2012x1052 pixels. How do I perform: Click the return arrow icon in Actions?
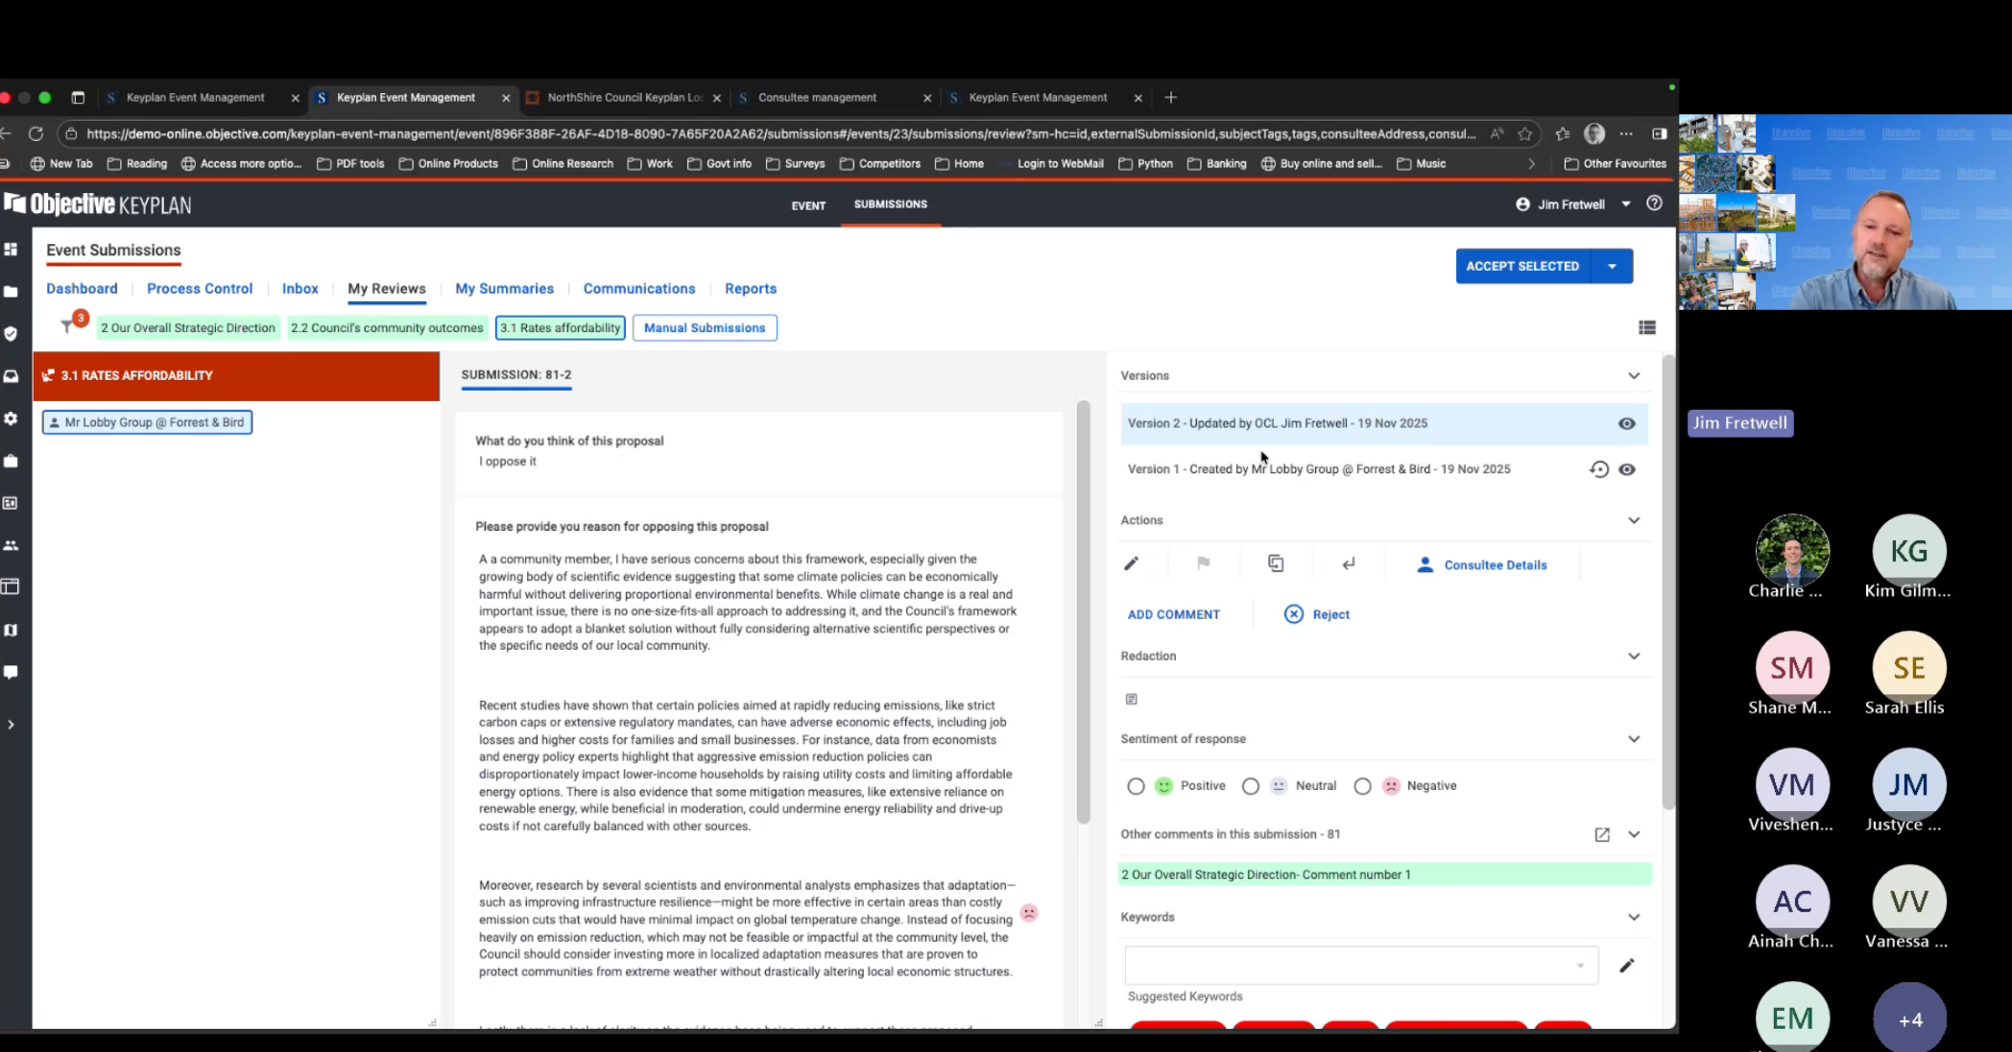(1349, 563)
